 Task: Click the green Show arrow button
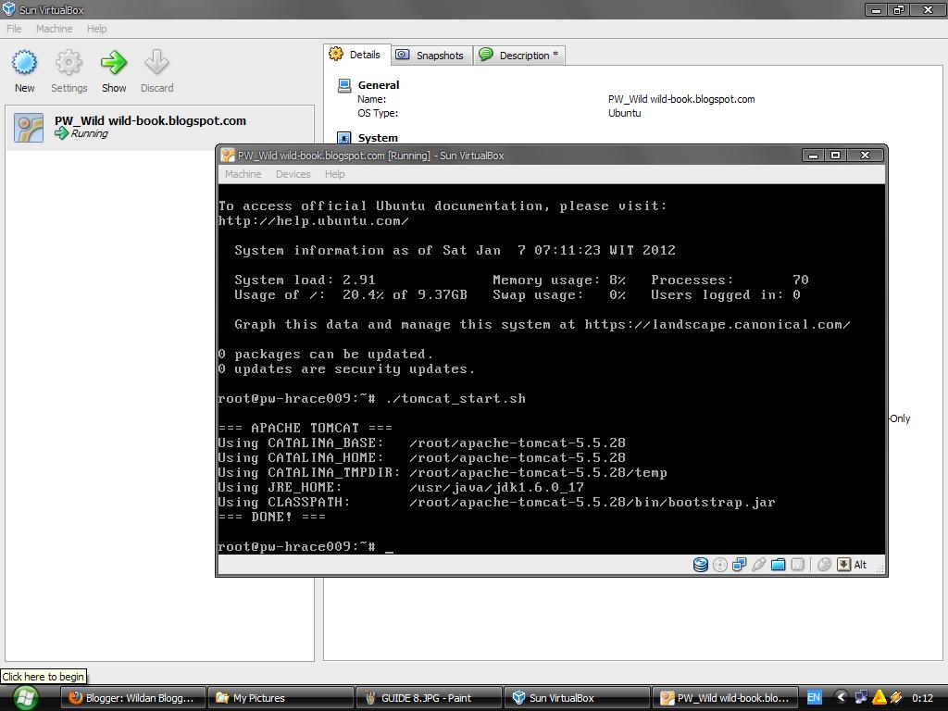(x=114, y=62)
